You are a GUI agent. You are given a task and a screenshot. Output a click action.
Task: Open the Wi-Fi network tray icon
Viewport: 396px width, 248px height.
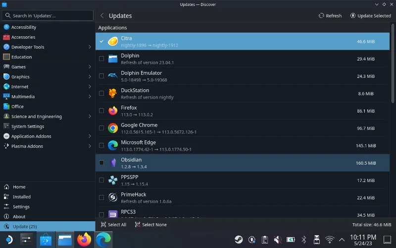pyautogui.click(x=330, y=240)
